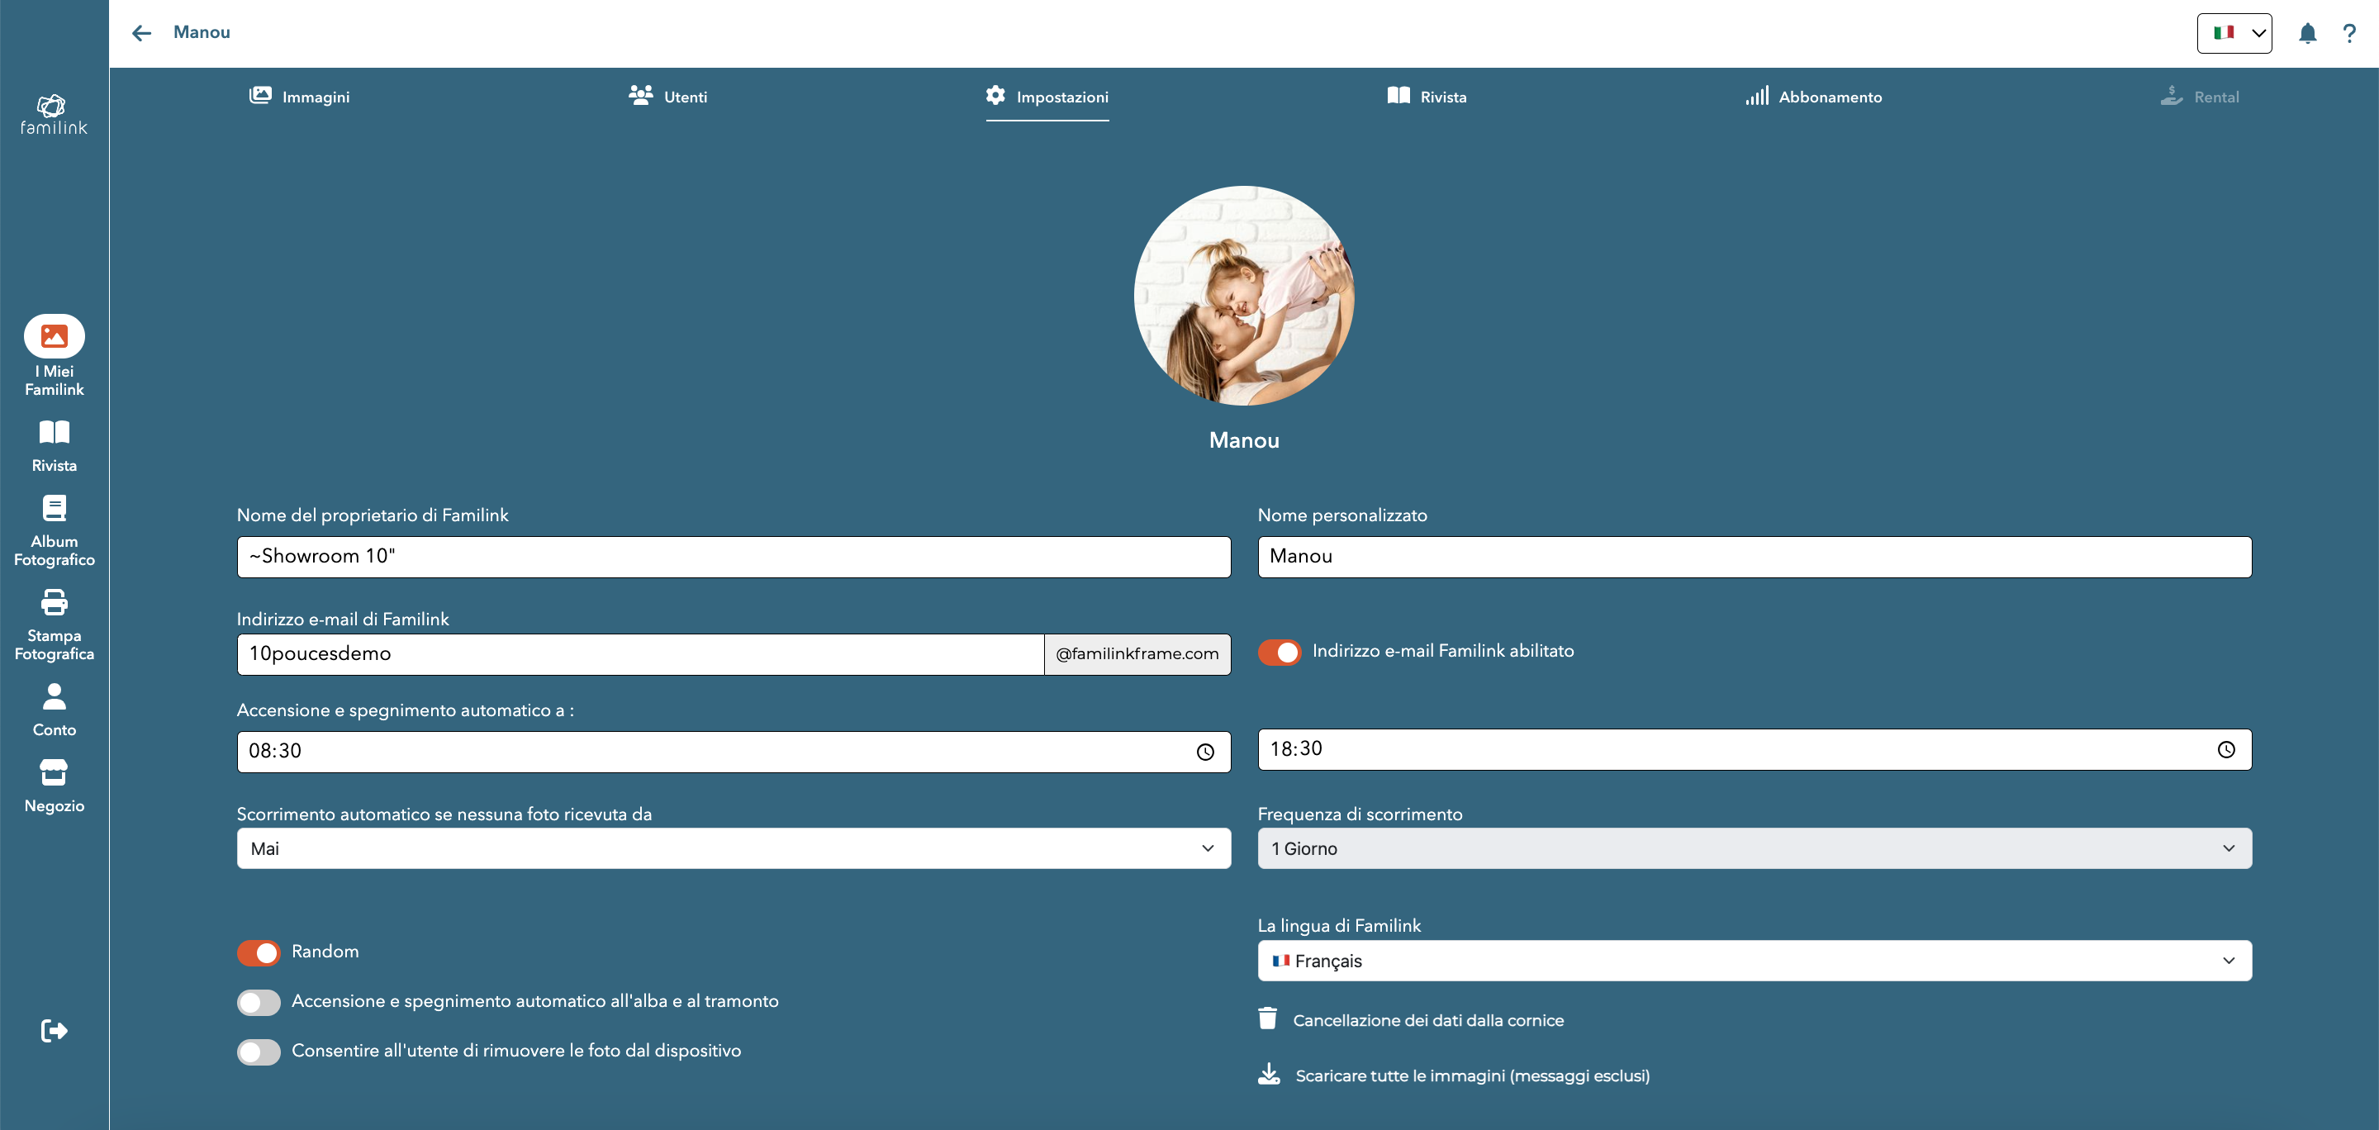2379x1130 pixels.
Task: Open the notifications bell
Action: [x=2307, y=33]
